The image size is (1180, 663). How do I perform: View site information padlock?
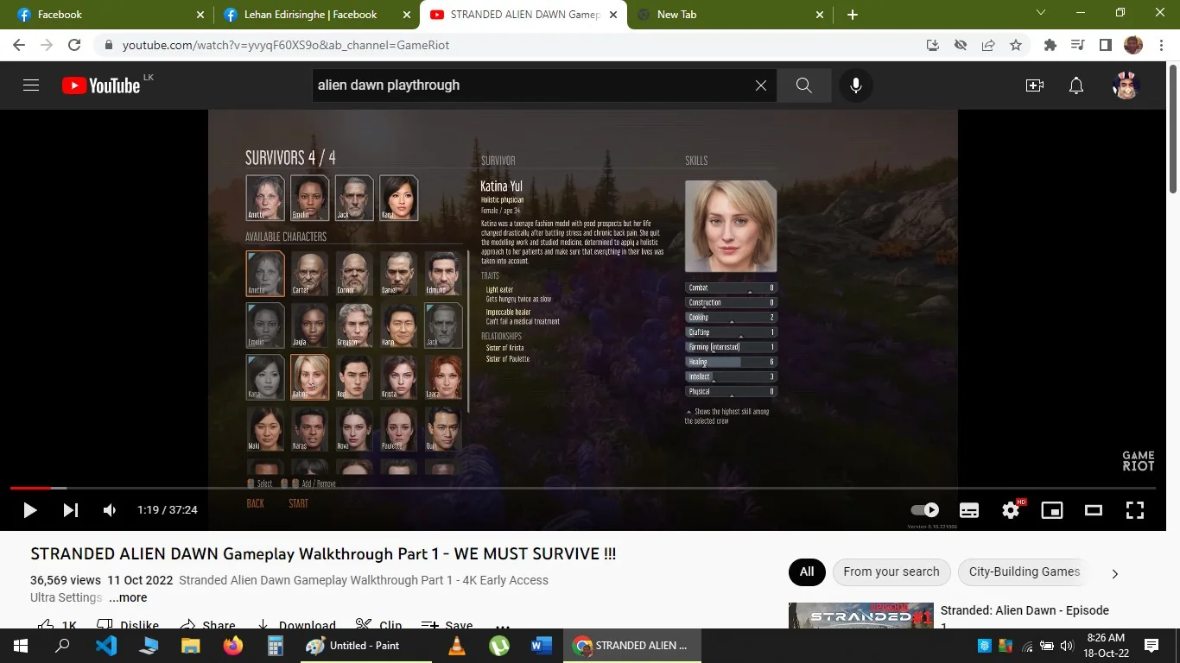(109, 45)
